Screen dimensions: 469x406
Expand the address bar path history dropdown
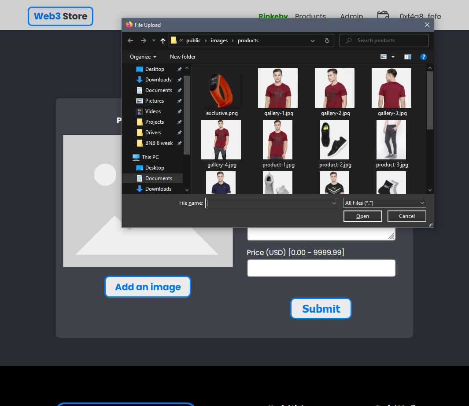313,41
